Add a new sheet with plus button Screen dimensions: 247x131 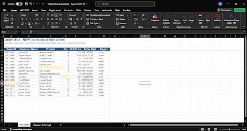point(61,125)
